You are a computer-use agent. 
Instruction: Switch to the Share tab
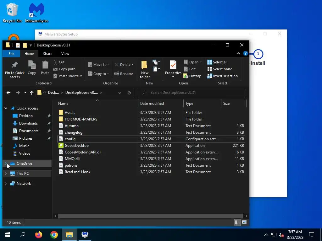point(47,54)
